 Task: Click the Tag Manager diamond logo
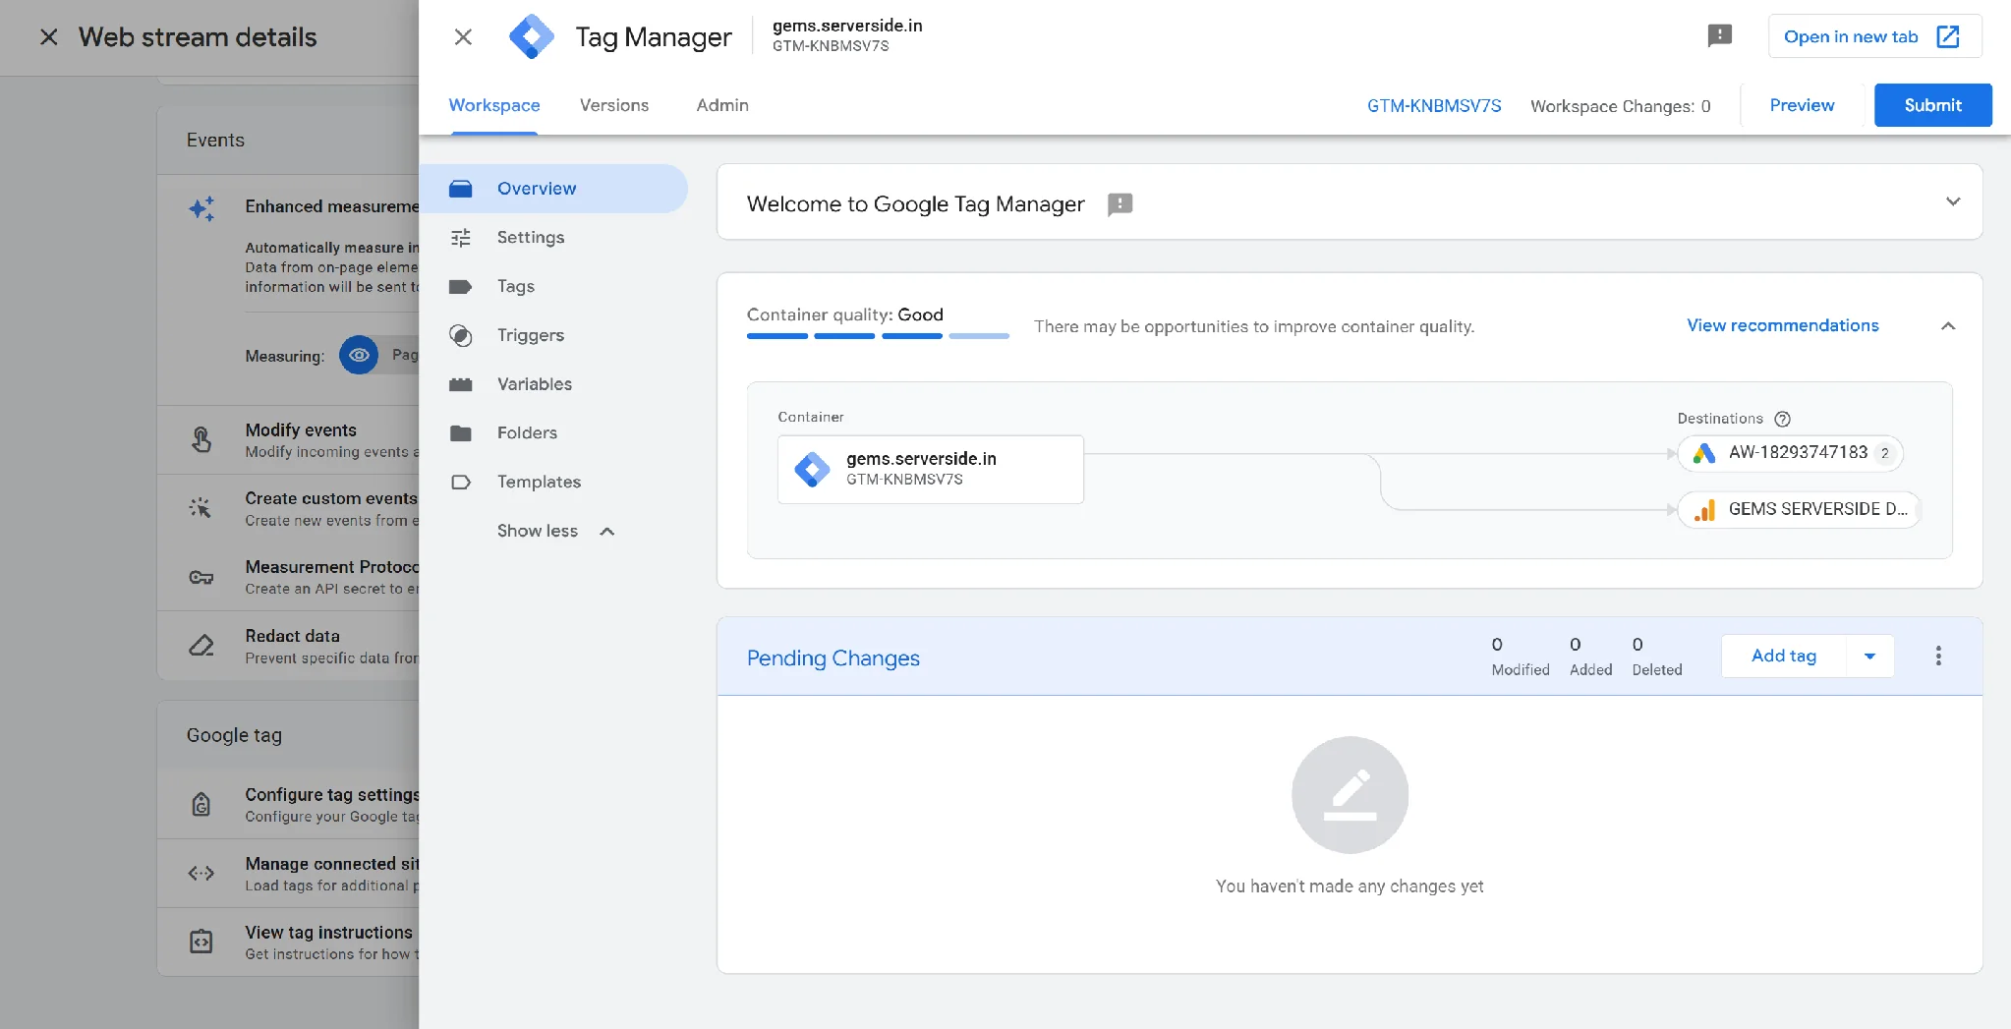[x=531, y=37]
